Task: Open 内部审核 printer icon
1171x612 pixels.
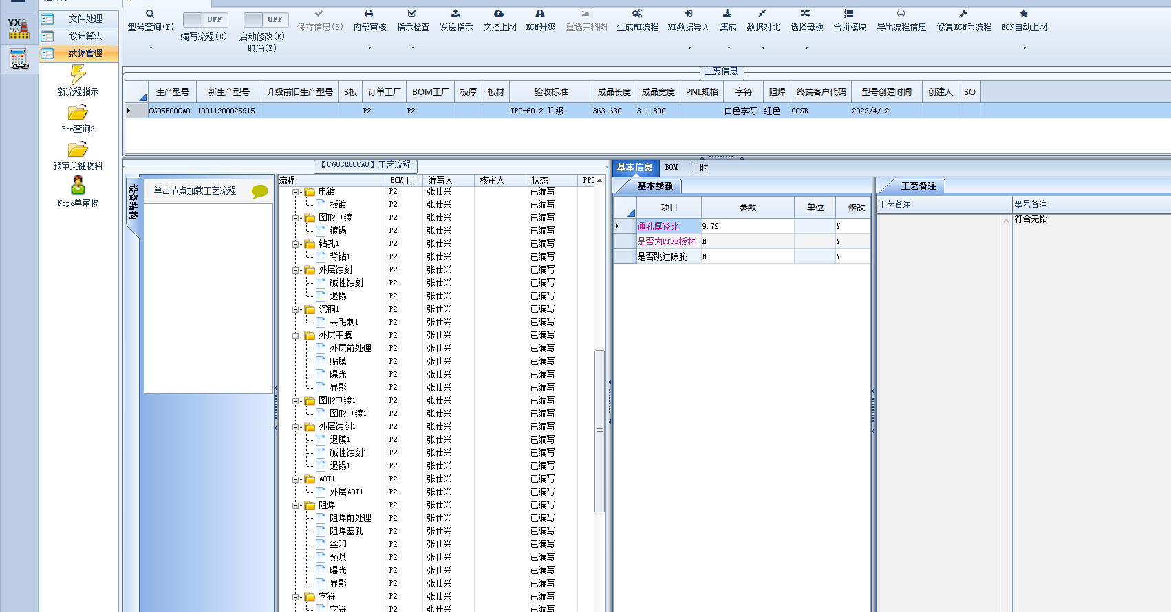Action: click(x=369, y=14)
